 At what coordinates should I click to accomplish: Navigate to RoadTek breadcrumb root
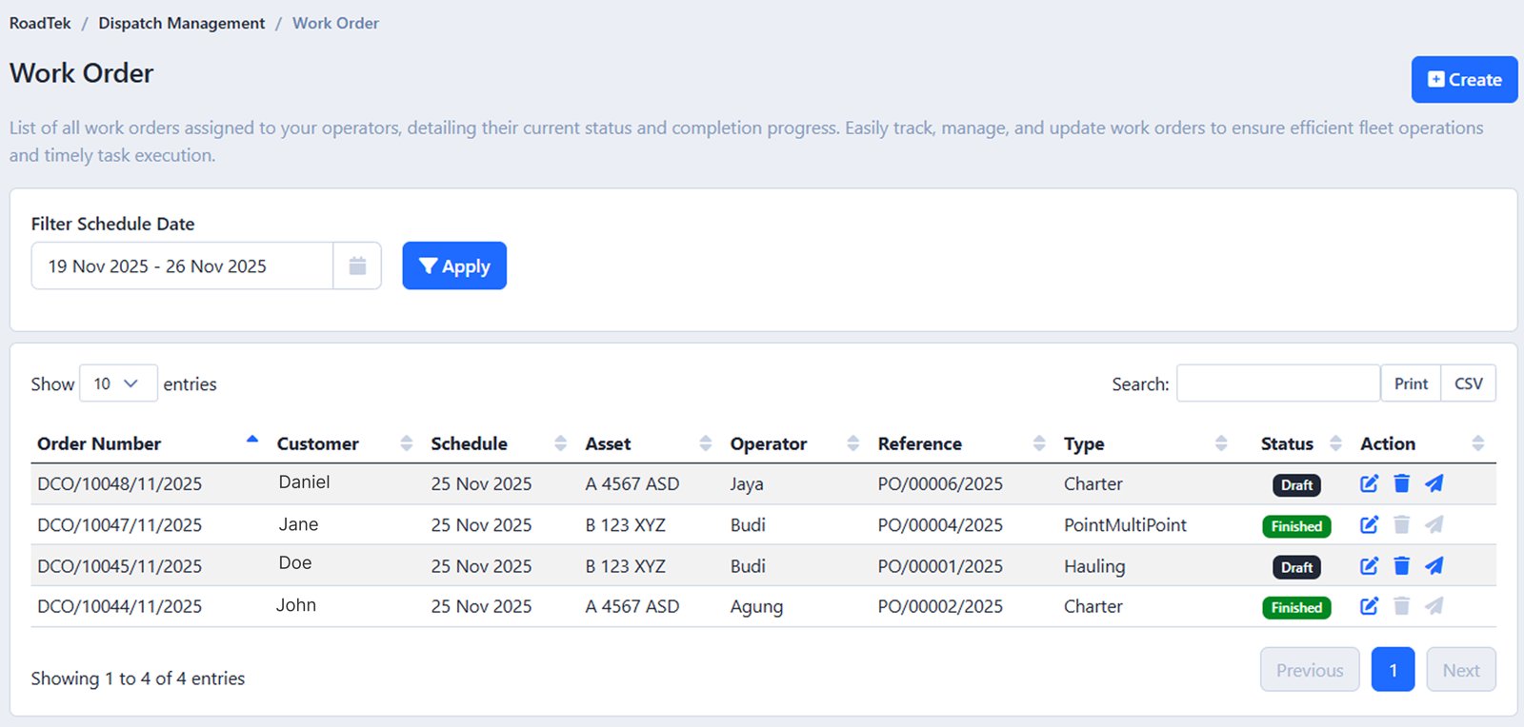(40, 23)
